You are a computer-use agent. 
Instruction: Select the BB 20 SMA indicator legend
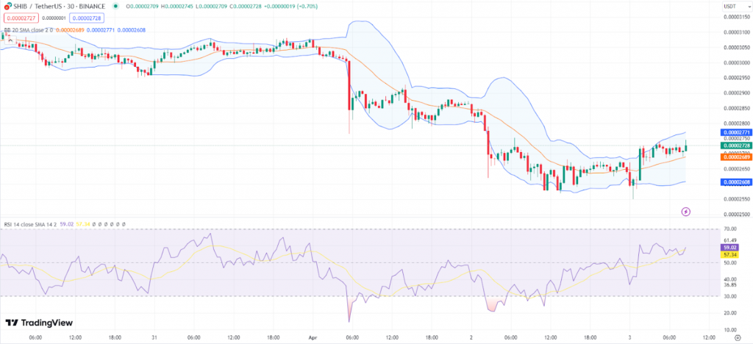point(29,30)
